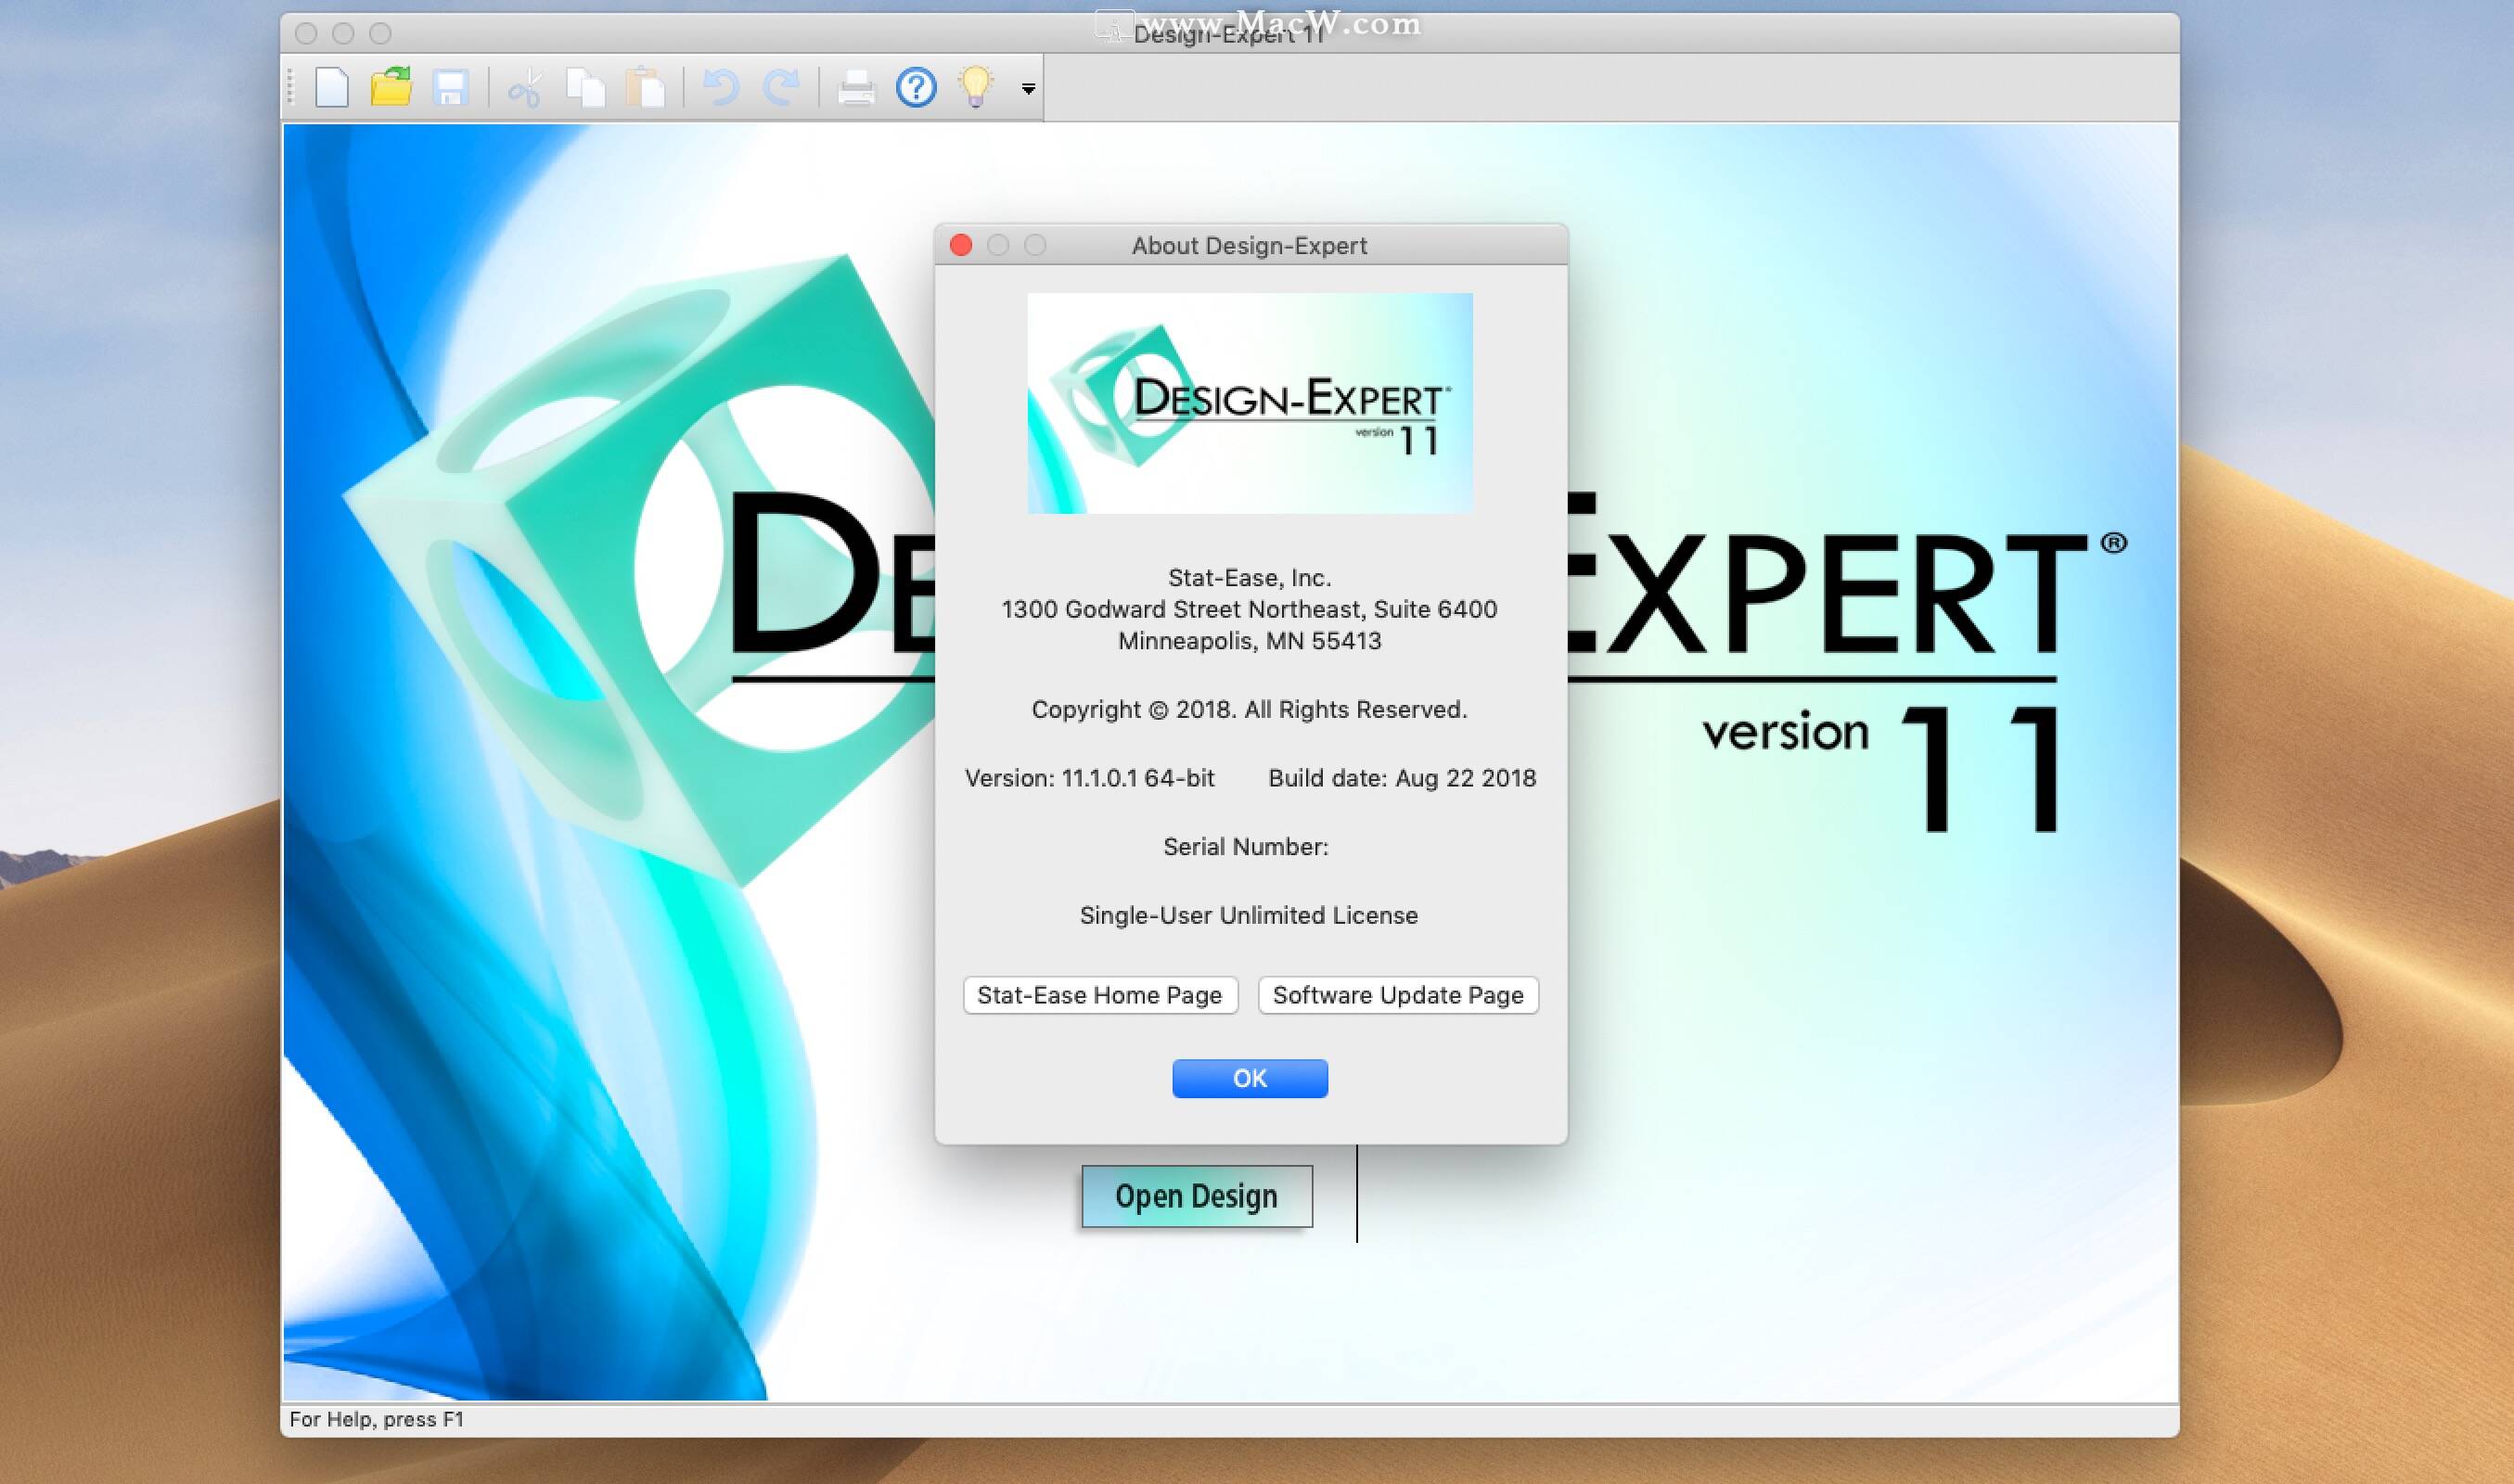The height and width of the screenshot is (1484, 2514).
Task: Click the Software Update Page button
Action: 1398,995
